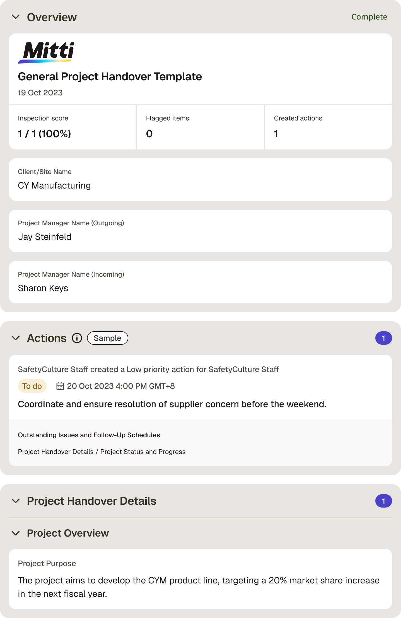Viewport: 401px width, 618px height.
Task: Click the Complete status label
Action: (x=369, y=17)
